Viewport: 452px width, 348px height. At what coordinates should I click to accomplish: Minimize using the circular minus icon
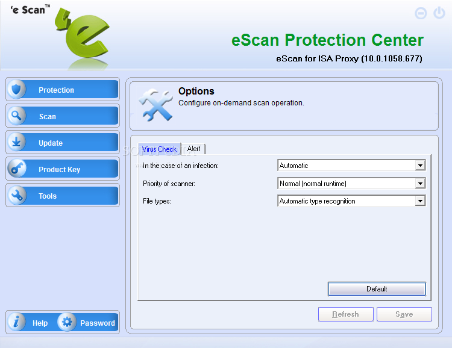421,13
